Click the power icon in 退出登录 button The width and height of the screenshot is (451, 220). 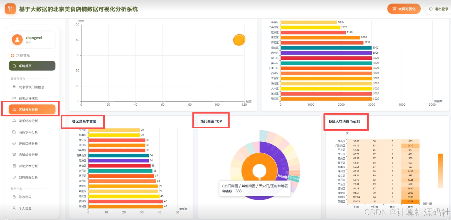[431, 9]
